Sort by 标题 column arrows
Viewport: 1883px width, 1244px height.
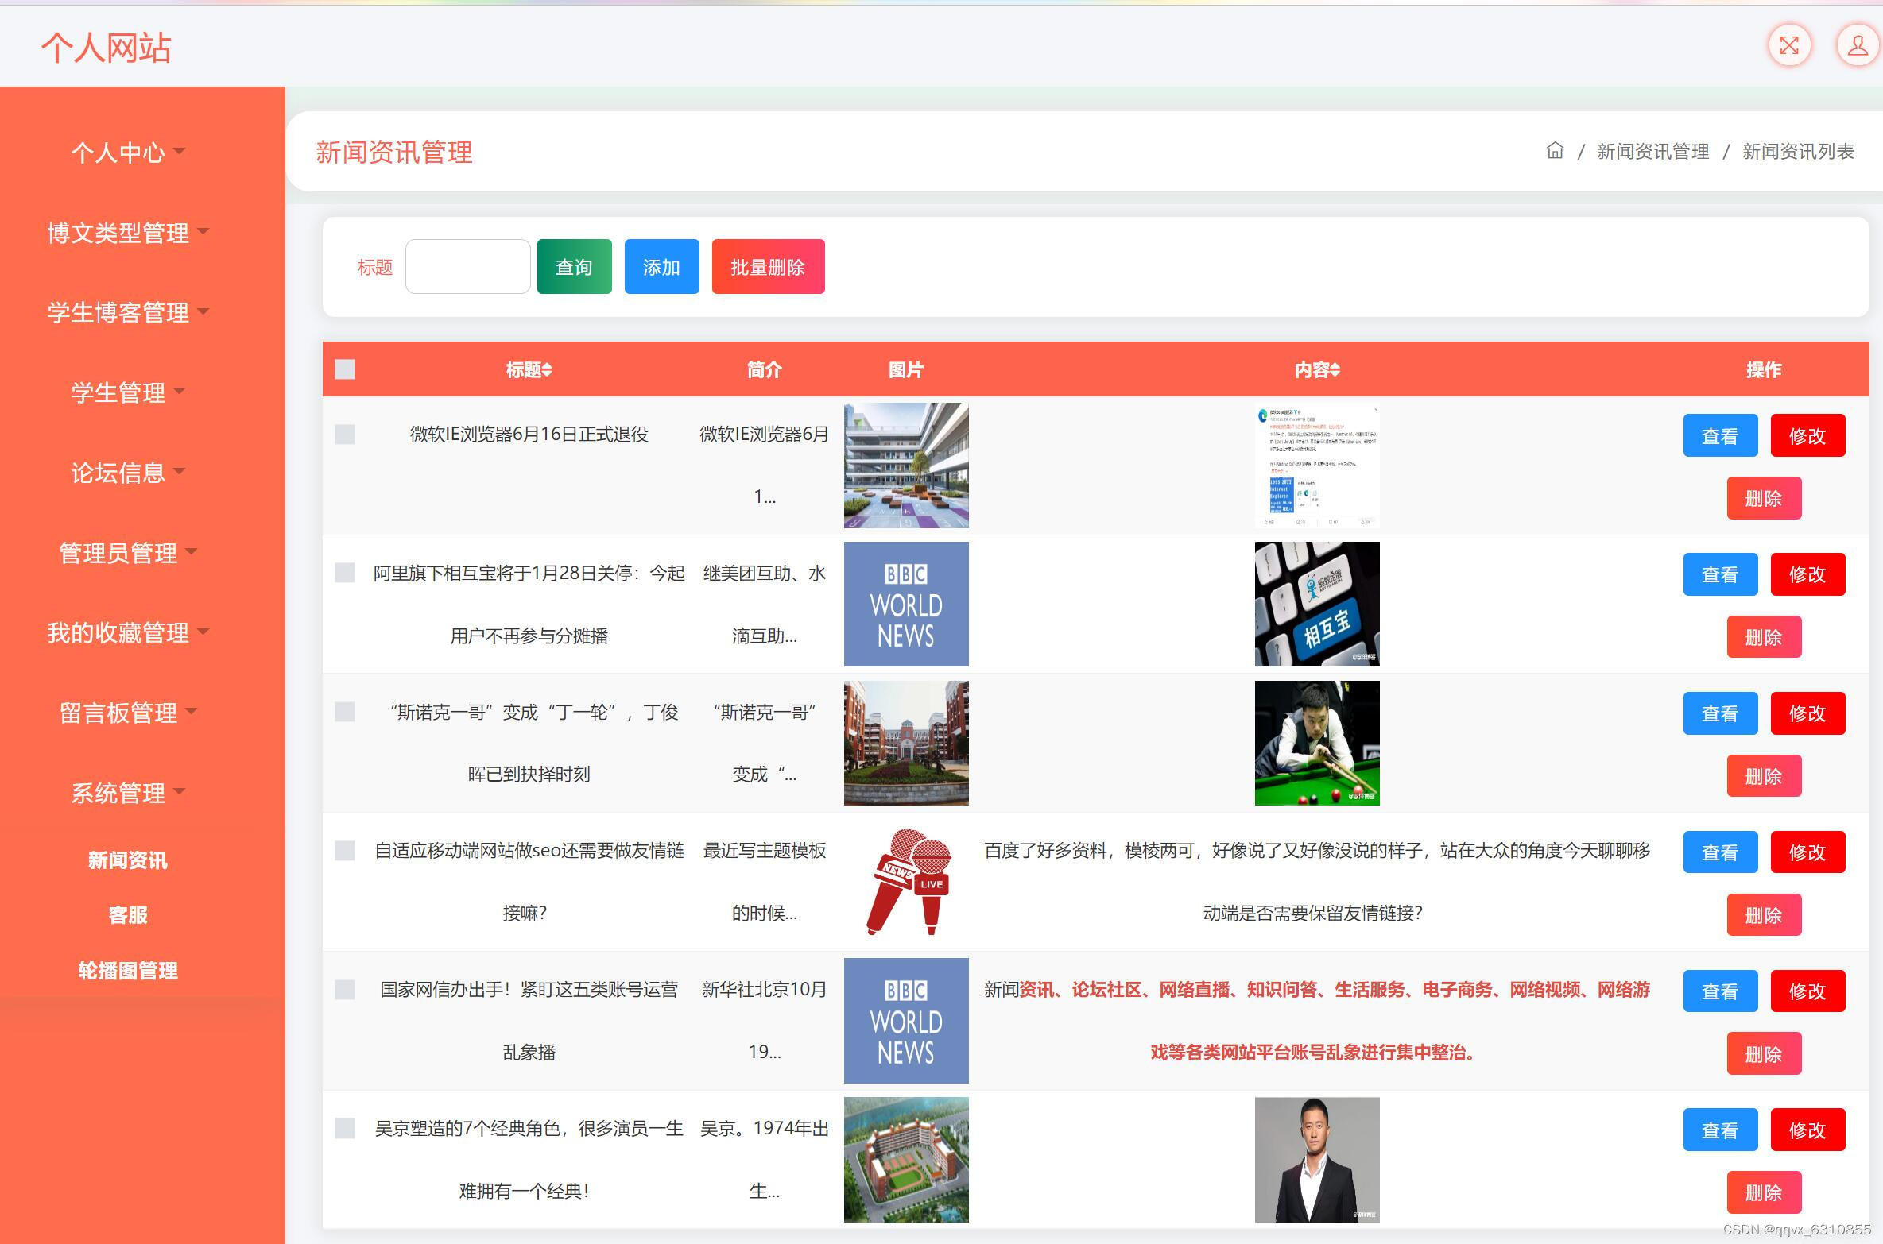coord(547,370)
